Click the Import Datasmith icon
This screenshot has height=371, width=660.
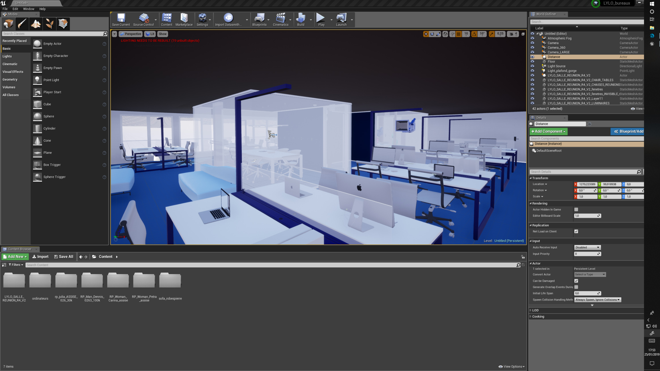[x=228, y=18]
